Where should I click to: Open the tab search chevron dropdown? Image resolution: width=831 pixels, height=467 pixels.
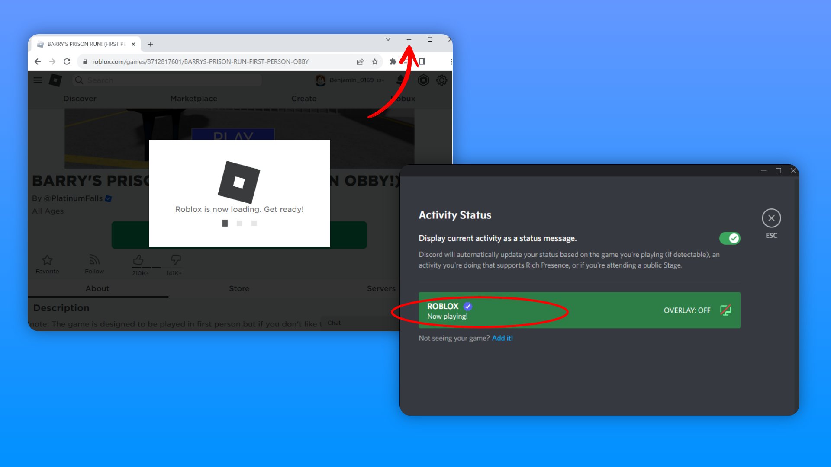[388, 39]
